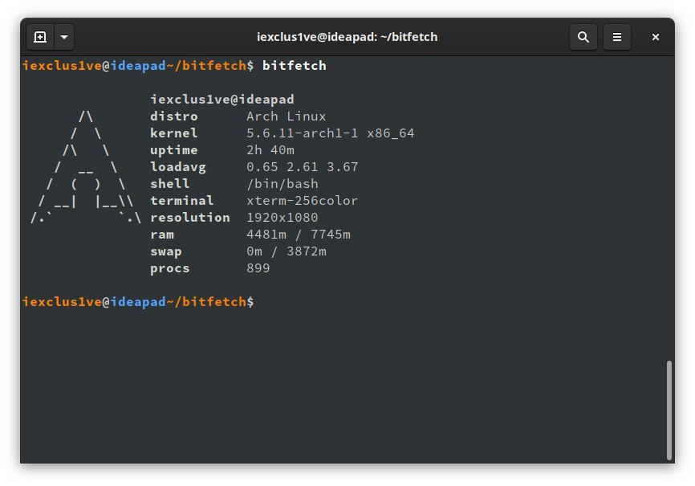Click the procs label

tap(170, 268)
